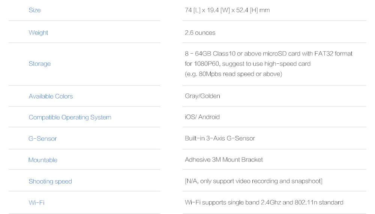The height and width of the screenshot is (214, 375).
Task: Click the N/A video recording snapshoot text
Action: click(253, 181)
